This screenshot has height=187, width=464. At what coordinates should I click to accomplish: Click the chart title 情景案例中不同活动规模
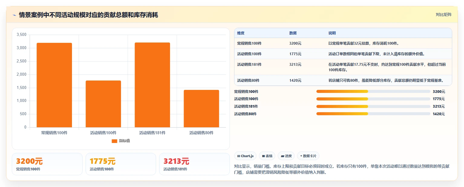tap(89, 15)
